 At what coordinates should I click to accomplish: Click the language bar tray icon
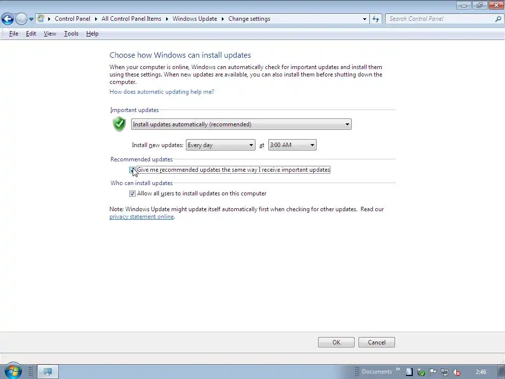(409, 372)
